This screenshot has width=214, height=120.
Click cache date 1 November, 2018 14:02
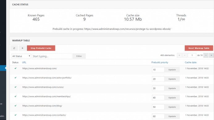[197, 68]
